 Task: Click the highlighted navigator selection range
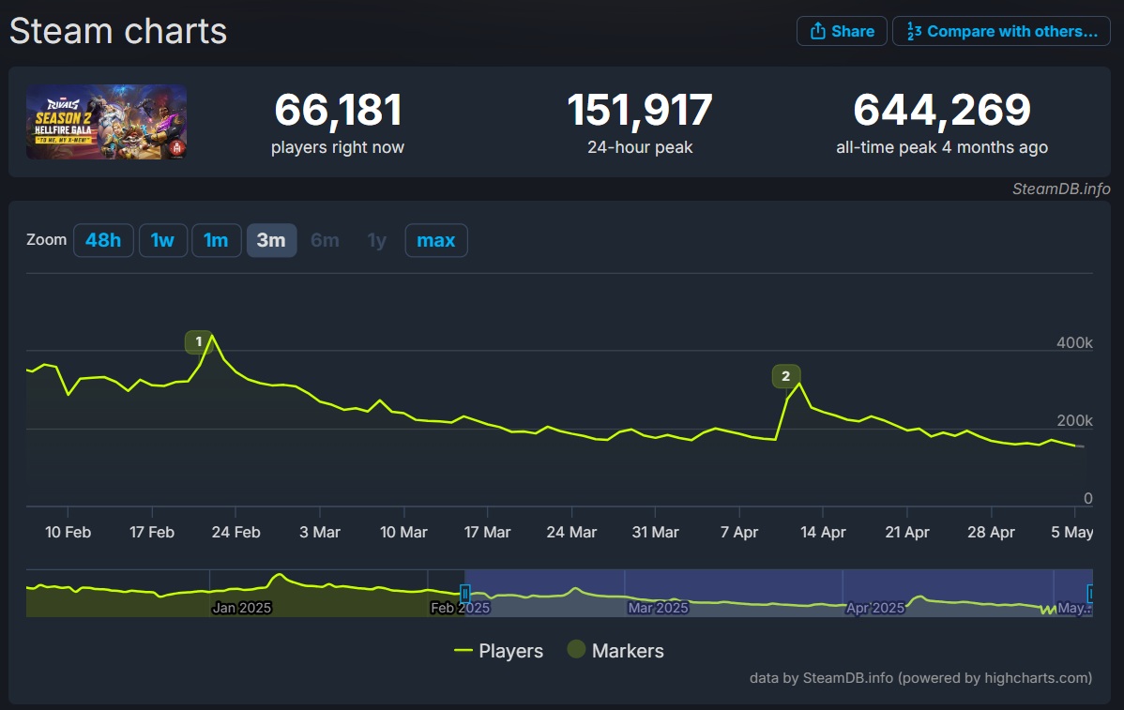tap(779, 593)
